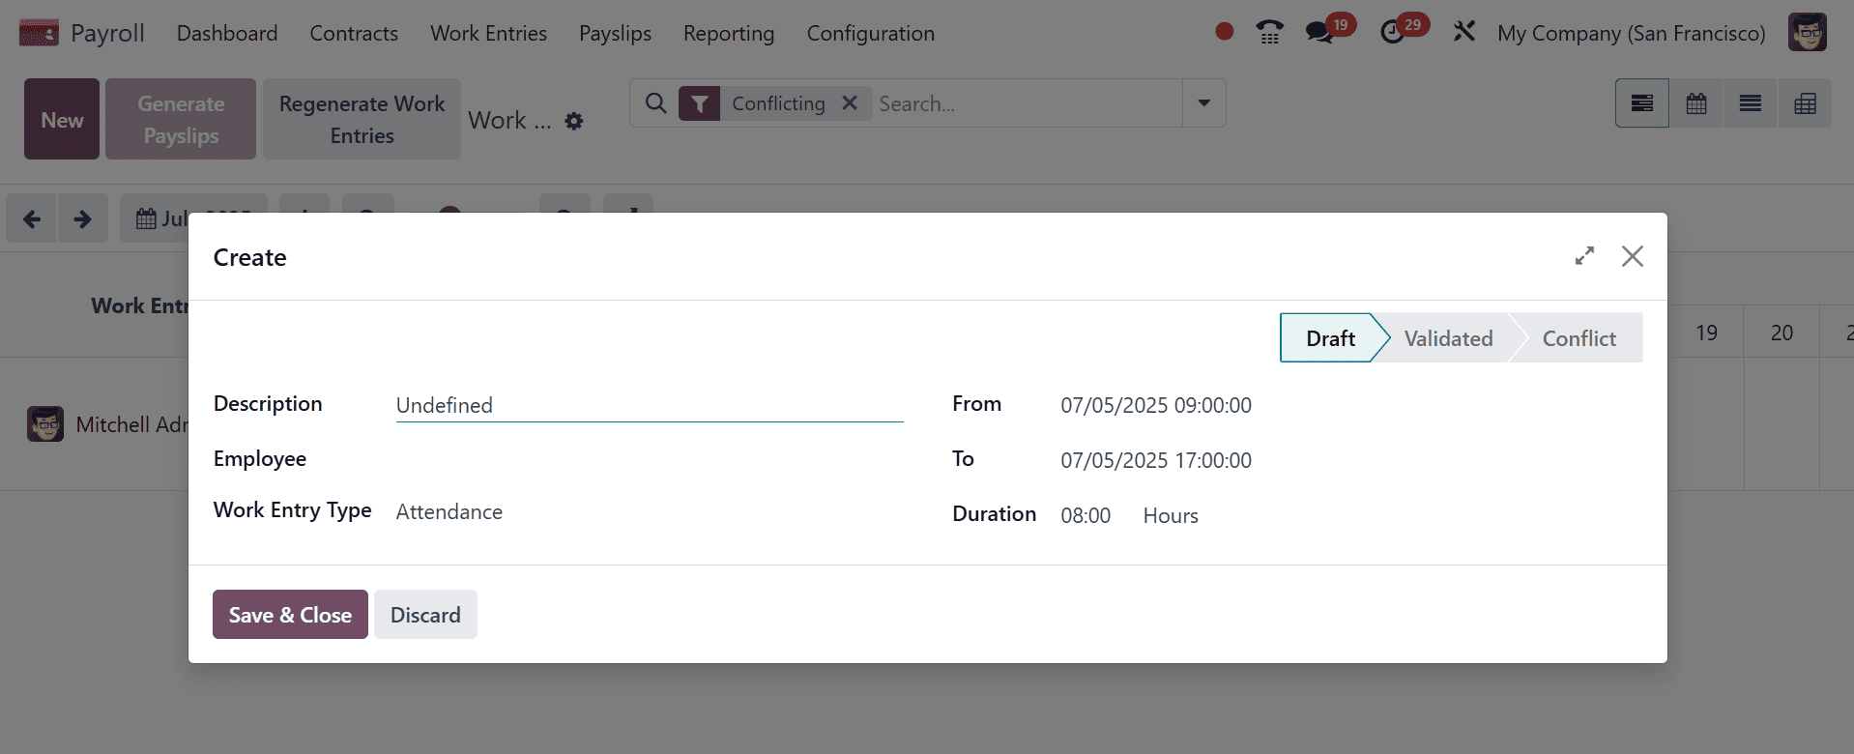Click the New button
1854x754 pixels.
click(x=62, y=119)
